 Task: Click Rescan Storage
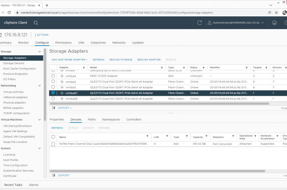click(x=121, y=60)
